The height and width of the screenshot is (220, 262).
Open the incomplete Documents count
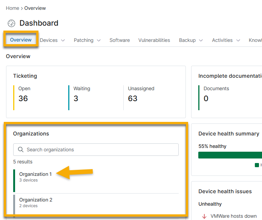pos(206,98)
